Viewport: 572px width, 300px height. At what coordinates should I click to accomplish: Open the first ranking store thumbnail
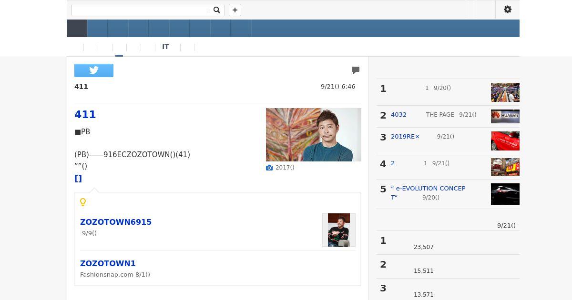click(505, 92)
